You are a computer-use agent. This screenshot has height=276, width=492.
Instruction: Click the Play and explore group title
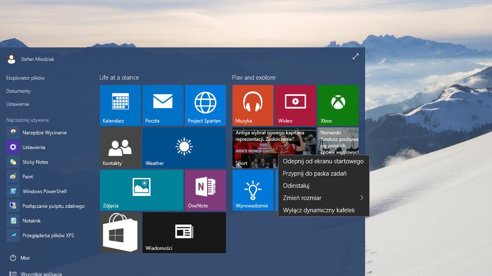click(x=254, y=77)
